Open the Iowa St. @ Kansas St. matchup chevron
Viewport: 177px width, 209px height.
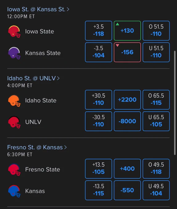68,9
